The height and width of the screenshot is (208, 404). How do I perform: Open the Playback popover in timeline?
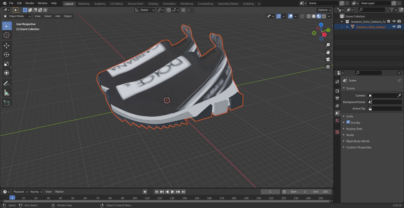click(20, 192)
